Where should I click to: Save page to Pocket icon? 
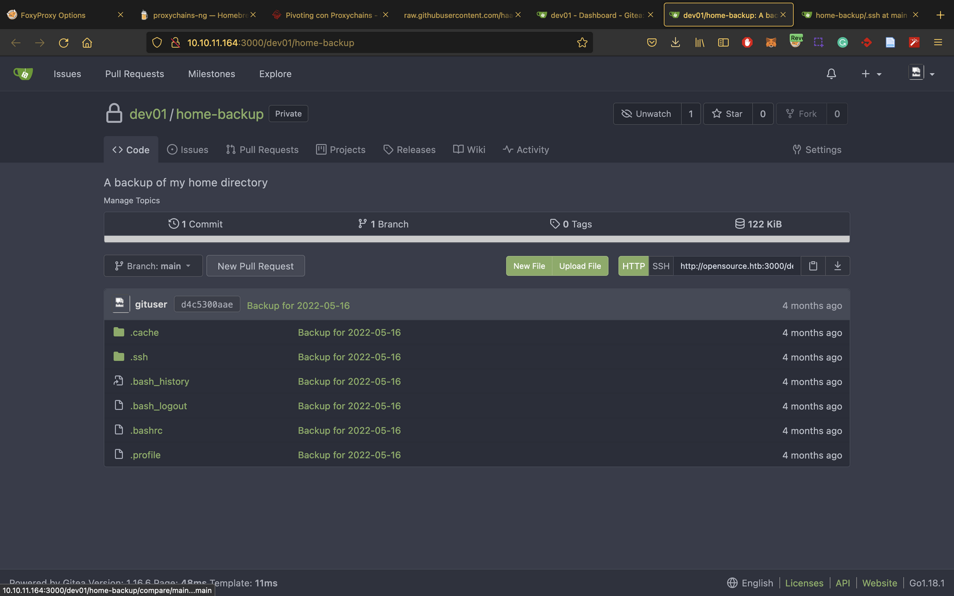coord(652,43)
